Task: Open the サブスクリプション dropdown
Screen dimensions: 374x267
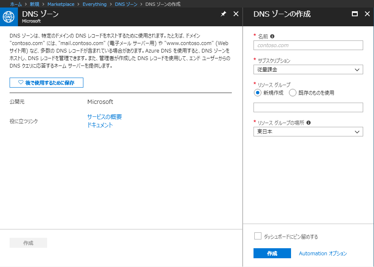Action: point(308,70)
